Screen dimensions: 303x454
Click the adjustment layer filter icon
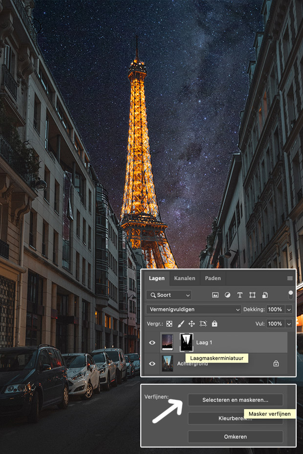(227, 295)
